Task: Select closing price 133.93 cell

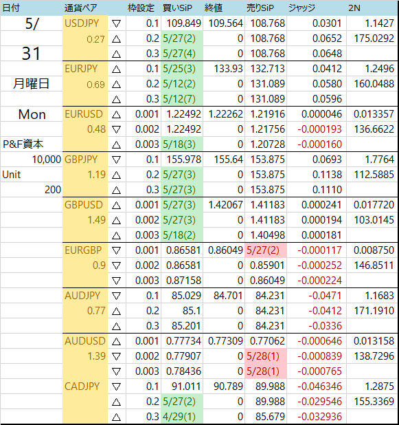Action: click(x=224, y=69)
